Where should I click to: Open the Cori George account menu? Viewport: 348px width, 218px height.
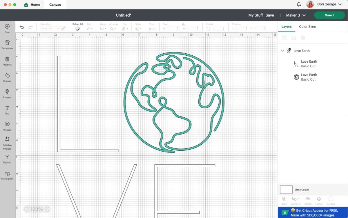[x=329, y=4]
